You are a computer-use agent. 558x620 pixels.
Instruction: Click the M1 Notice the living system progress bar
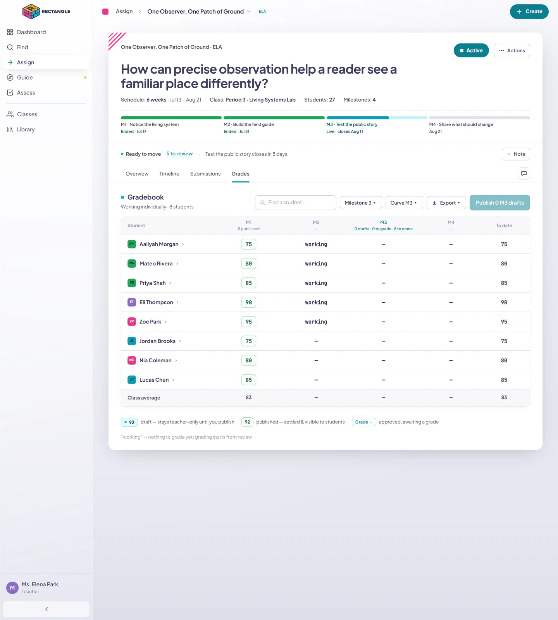[x=171, y=118]
